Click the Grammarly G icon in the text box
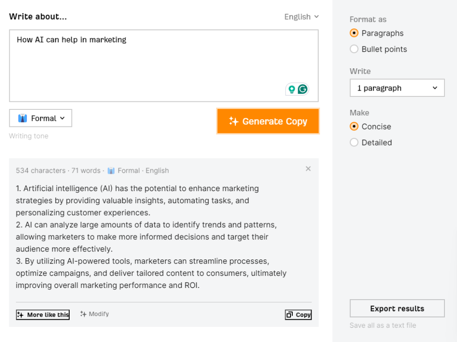457x342 pixels. point(303,89)
